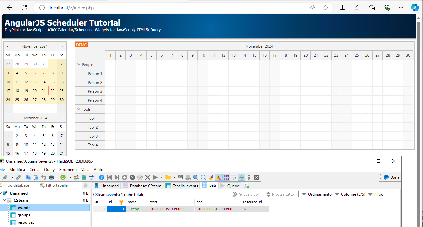Toggle the stop on errors warning button

[219, 177]
